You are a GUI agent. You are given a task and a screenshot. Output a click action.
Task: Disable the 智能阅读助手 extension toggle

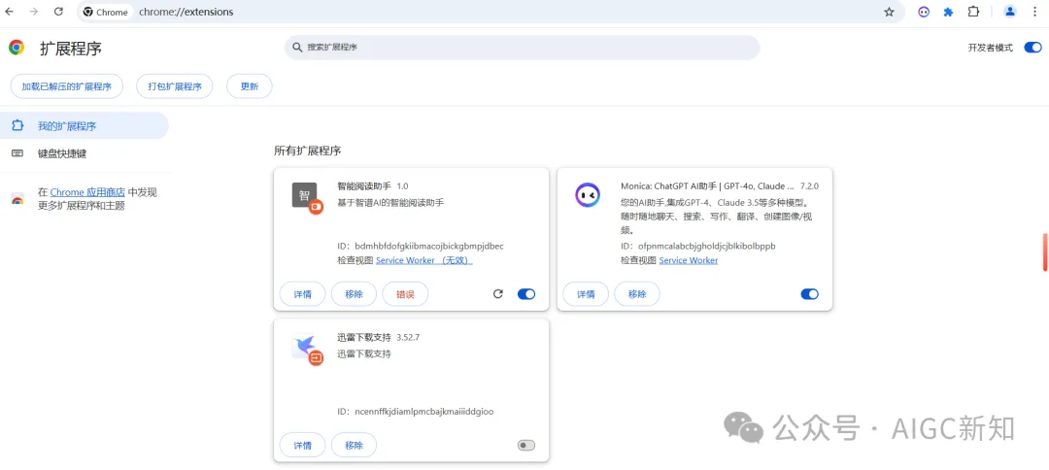(526, 294)
